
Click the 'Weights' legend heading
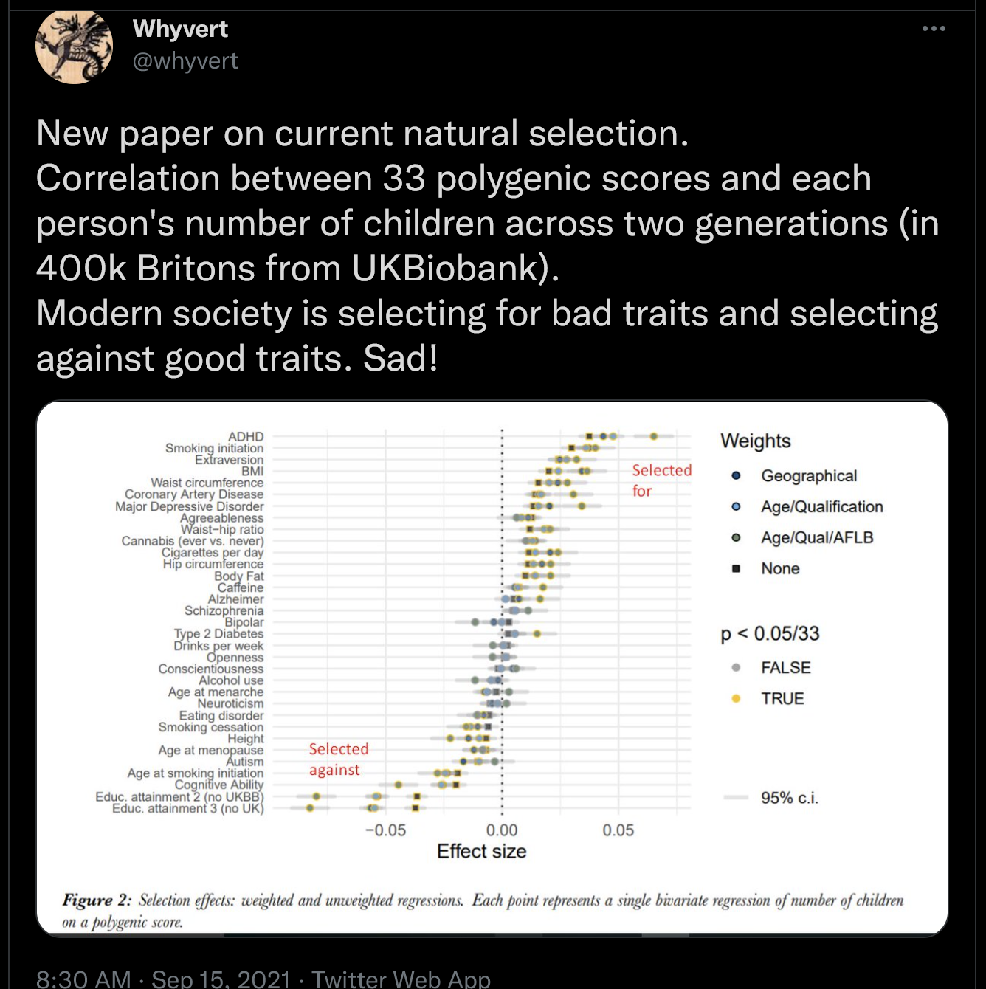[x=755, y=441]
